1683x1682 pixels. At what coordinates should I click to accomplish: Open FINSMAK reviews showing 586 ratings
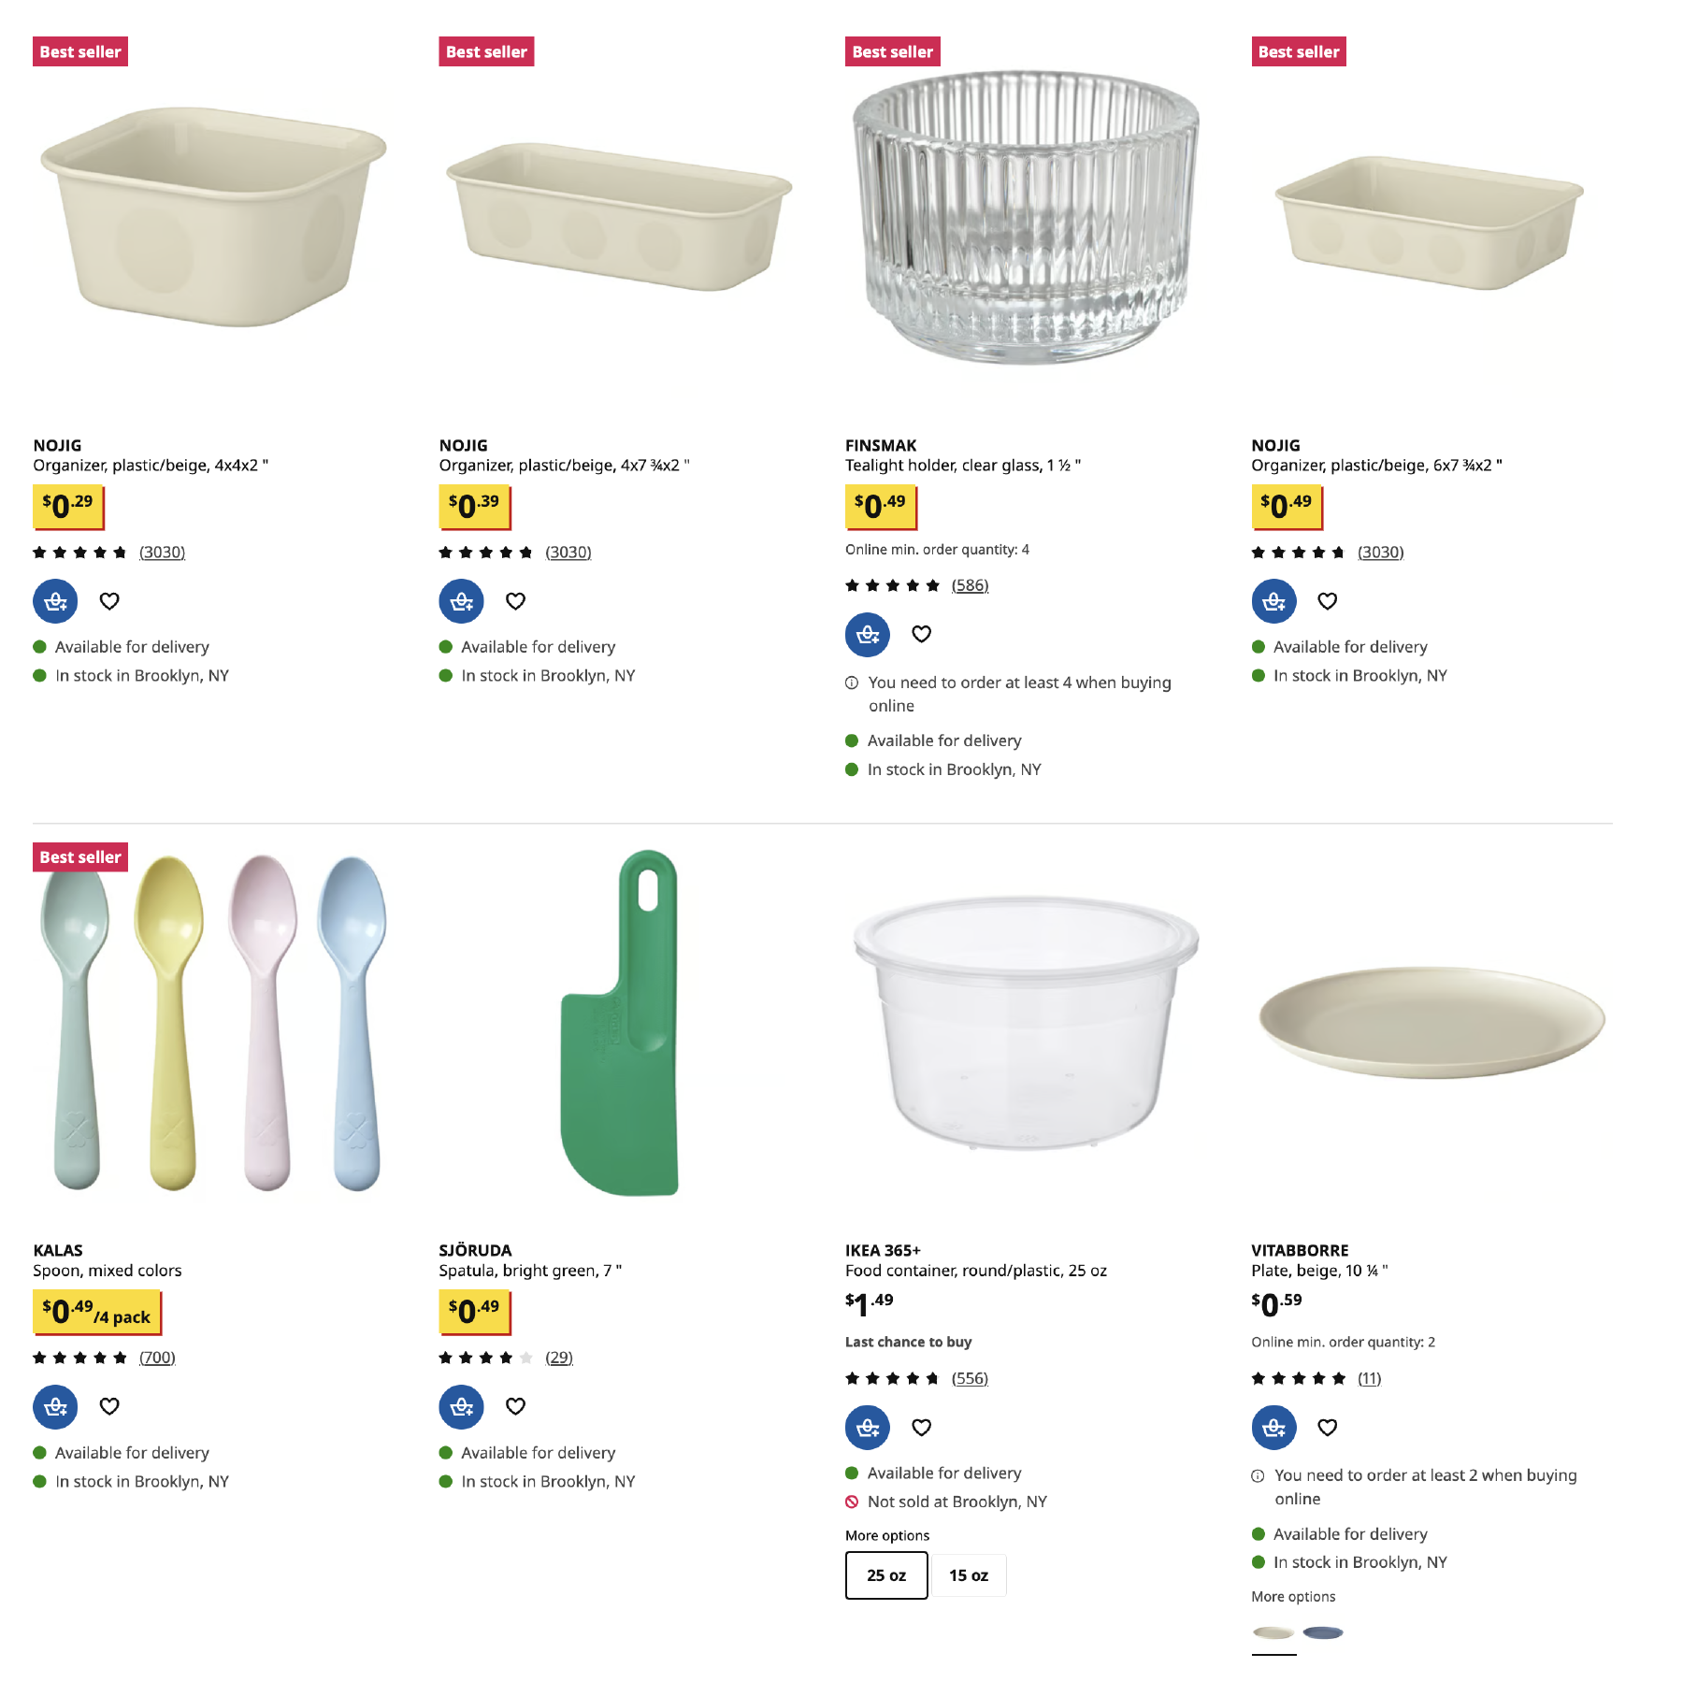coord(970,584)
